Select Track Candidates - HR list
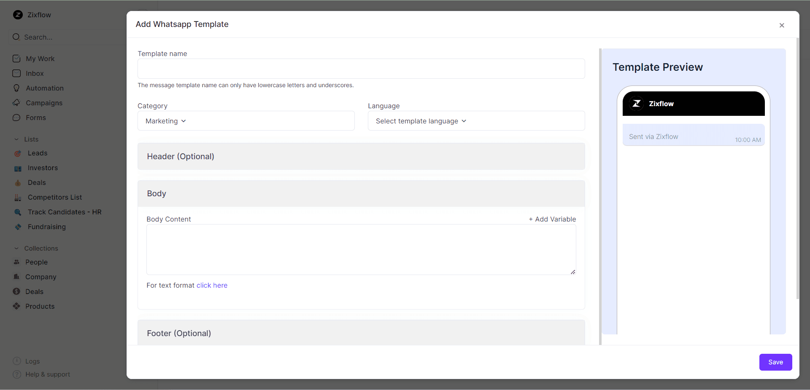 click(65, 212)
